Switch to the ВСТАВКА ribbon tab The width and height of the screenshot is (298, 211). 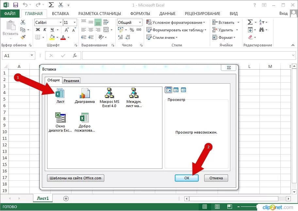tap(60, 13)
